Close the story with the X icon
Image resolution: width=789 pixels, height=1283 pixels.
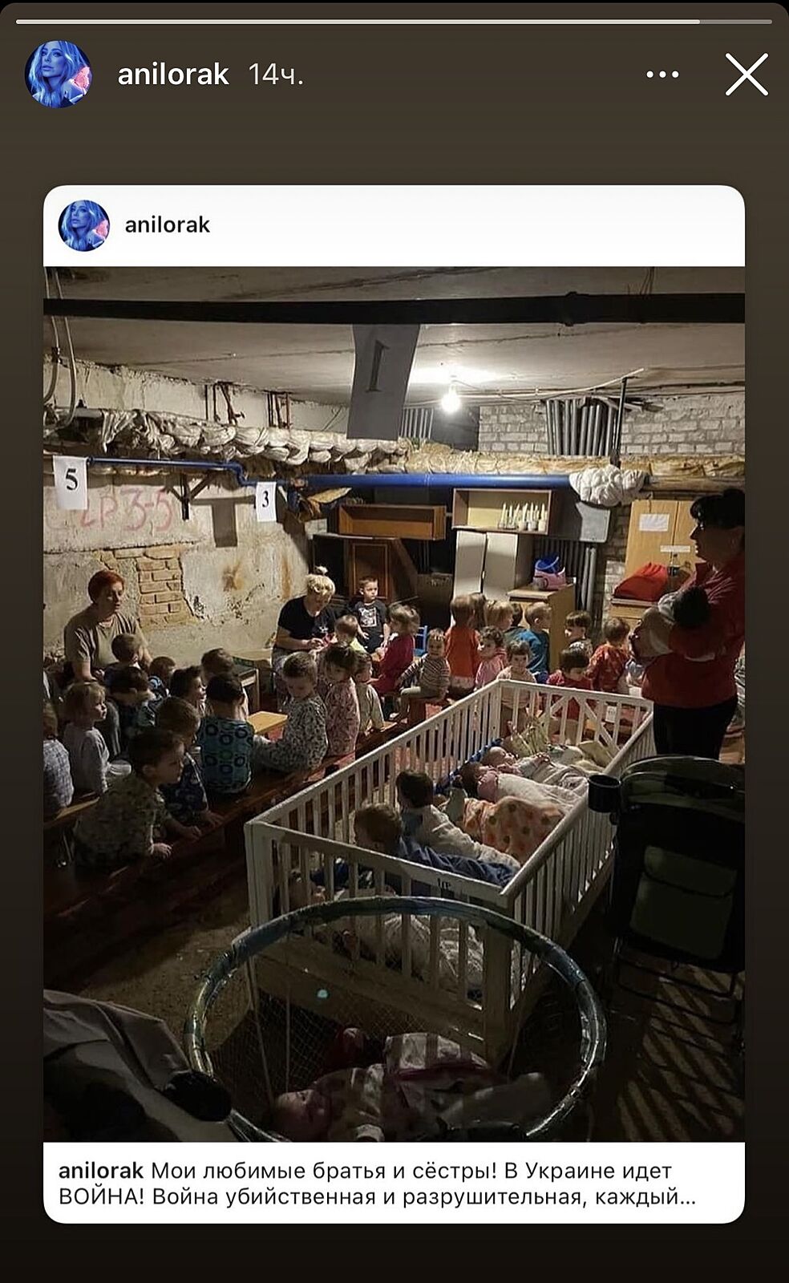click(x=747, y=75)
